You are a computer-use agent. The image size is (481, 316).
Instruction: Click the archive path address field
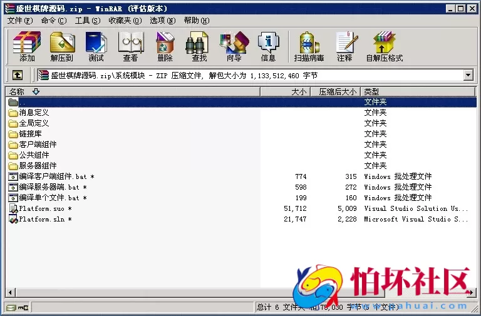click(x=250, y=75)
